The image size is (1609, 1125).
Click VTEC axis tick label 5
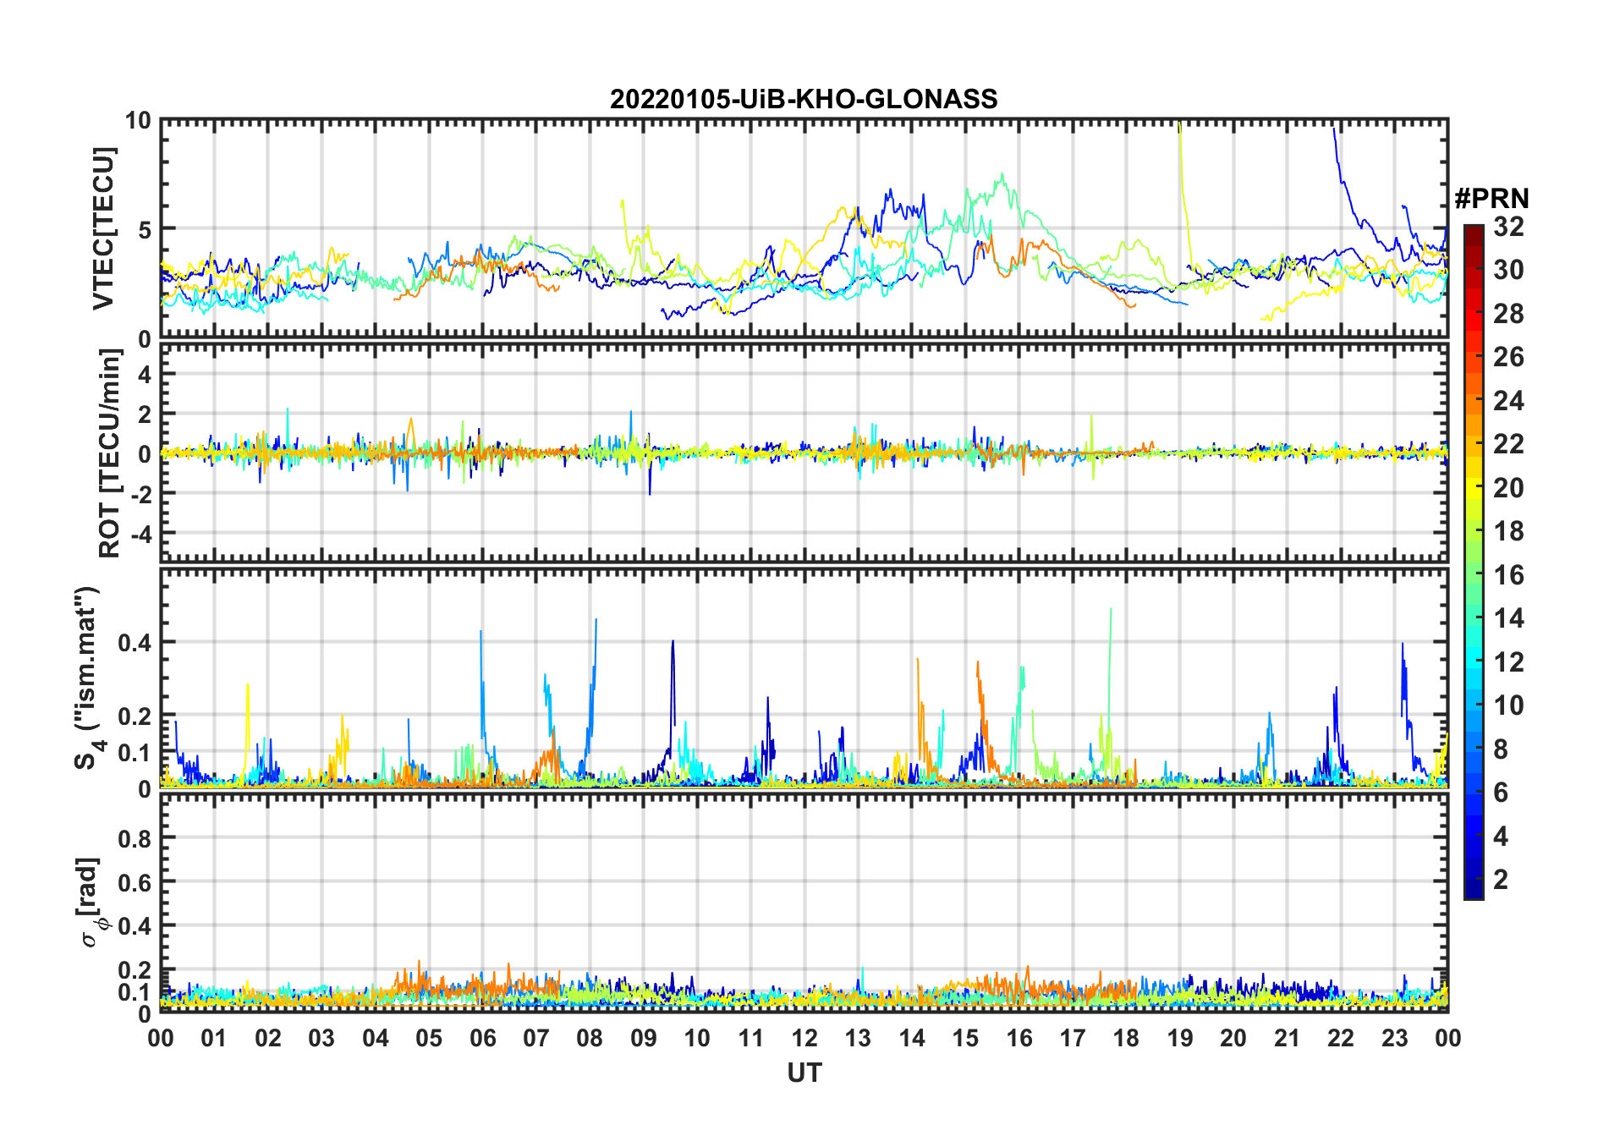(145, 230)
